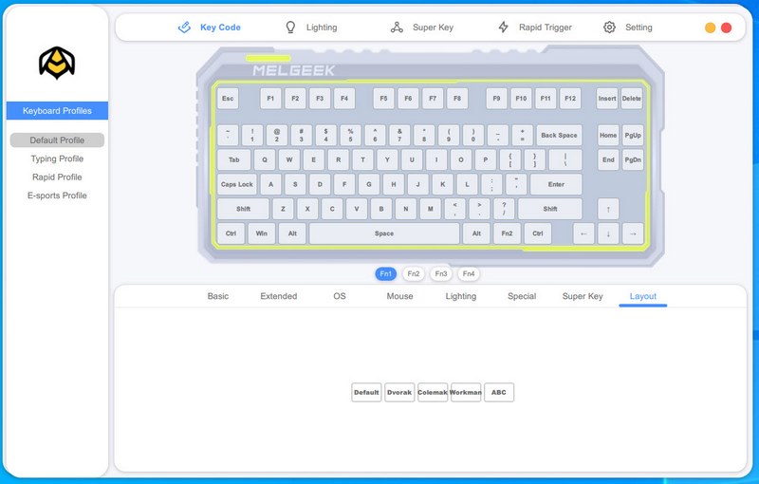Select the Space key

click(x=384, y=233)
